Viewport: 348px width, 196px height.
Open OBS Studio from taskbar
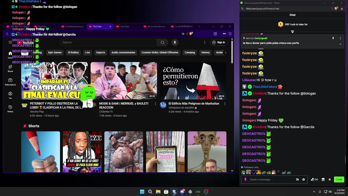click(206, 192)
